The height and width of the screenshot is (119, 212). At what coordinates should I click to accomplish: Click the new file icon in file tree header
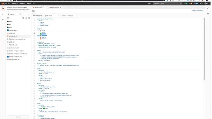coord(23,18)
